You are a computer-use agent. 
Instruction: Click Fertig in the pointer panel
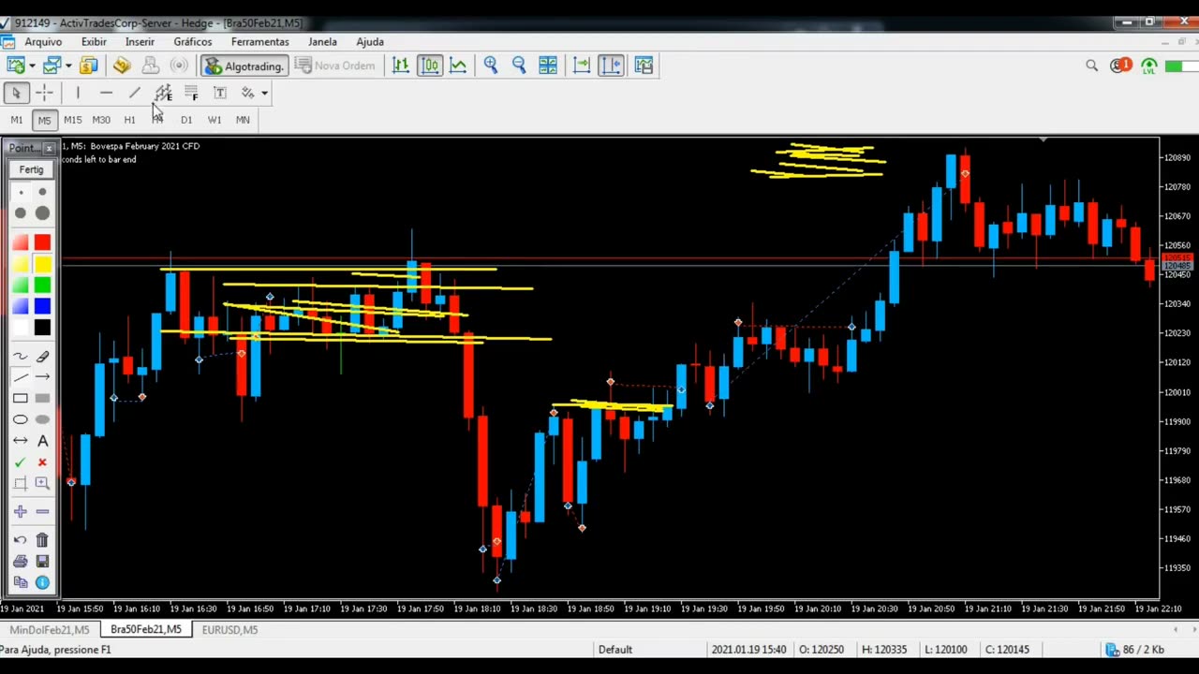(x=31, y=169)
